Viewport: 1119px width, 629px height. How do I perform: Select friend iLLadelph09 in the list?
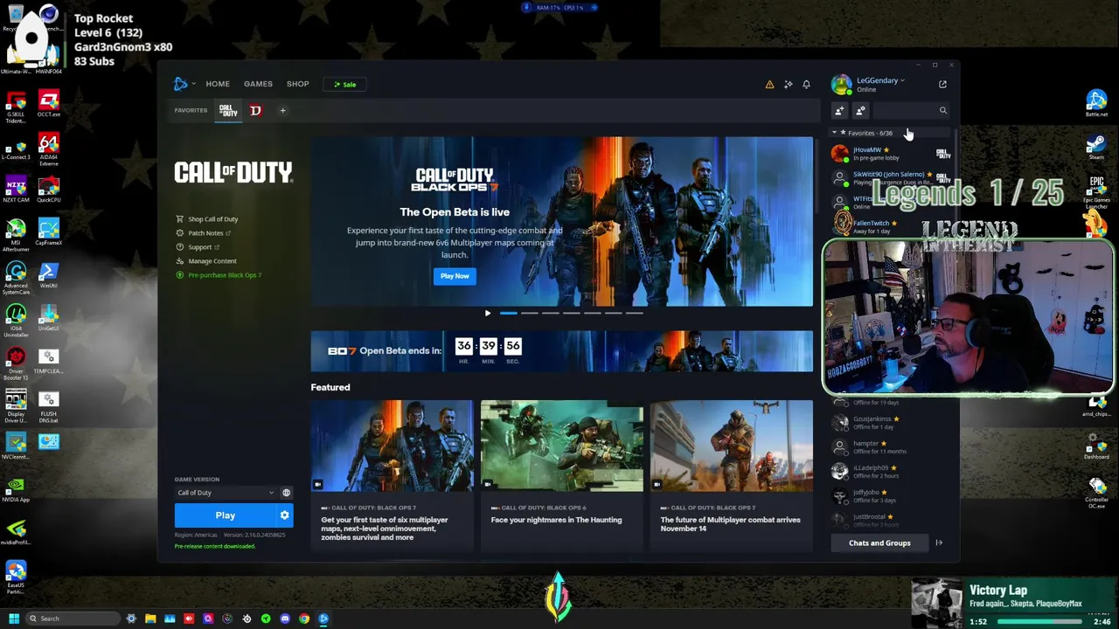tap(892, 472)
